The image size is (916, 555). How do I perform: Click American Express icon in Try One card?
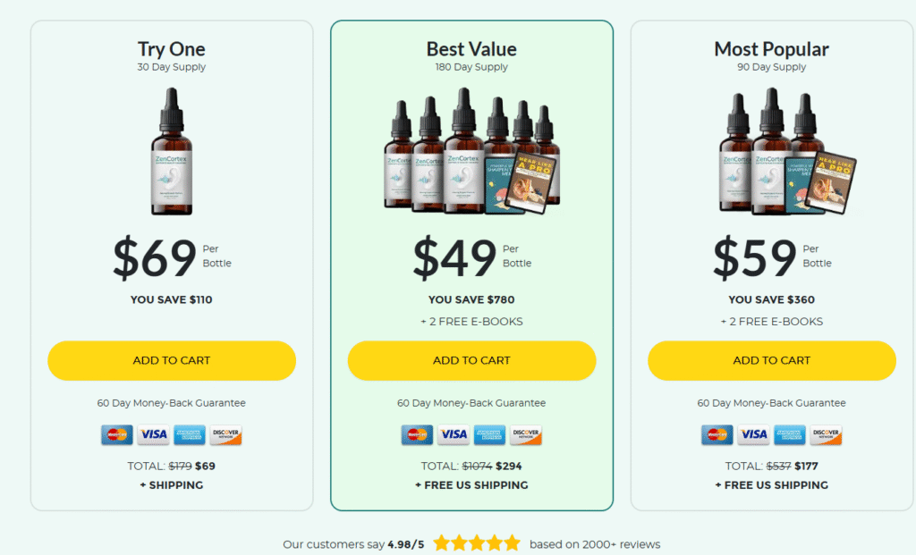[x=190, y=434]
